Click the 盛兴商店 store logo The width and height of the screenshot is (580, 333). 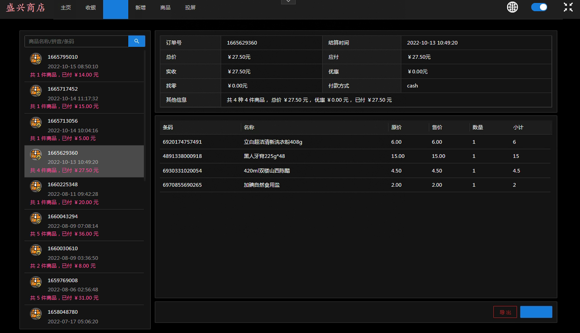coord(26,8)
